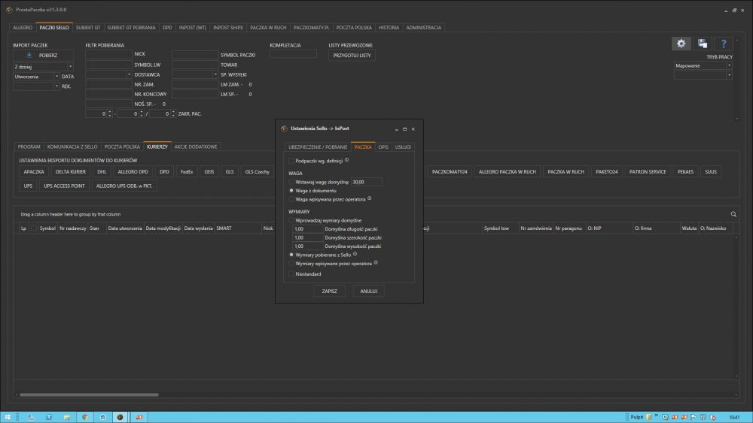Choose Wymiary wpisywane przez operatora option
The width and height of the screenshot is (753, 423).
(x=292, y=264)
